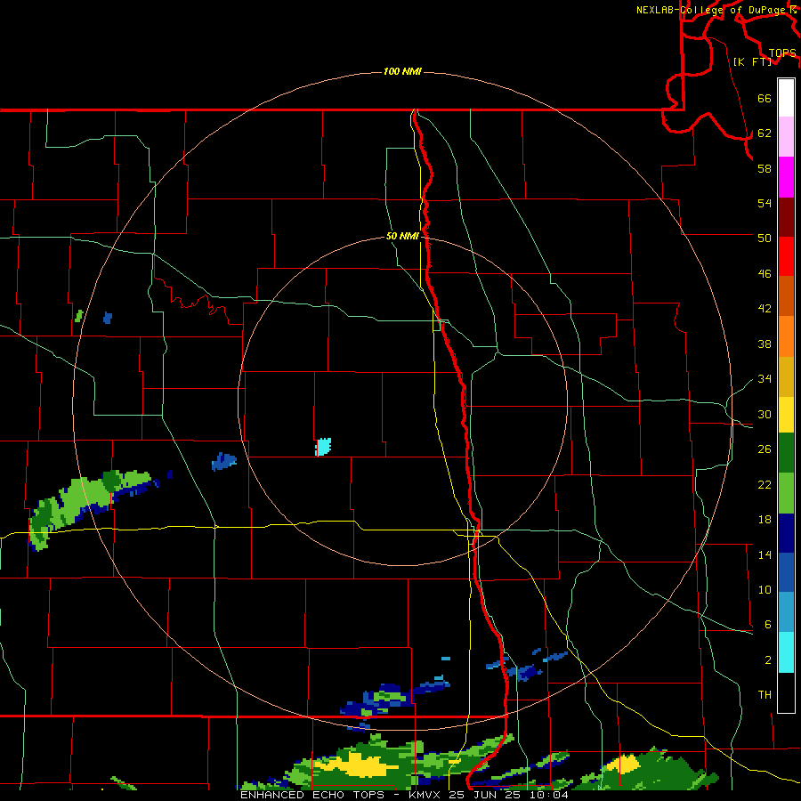Image resolution: width=801 pixels, height=801 pixels.
Task: Click the TOPS legend title
Action: 782,53
